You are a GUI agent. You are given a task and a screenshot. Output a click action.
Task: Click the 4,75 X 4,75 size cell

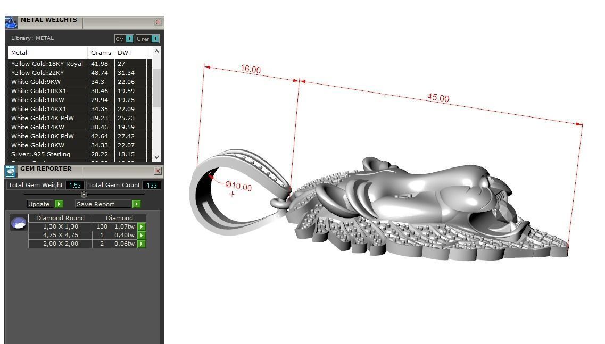pos(60,235)
